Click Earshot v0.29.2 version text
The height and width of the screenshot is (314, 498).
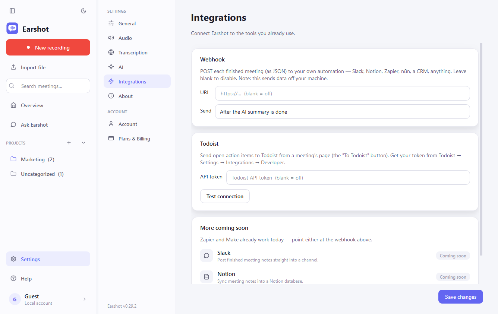pyautogui.click(x=122, y=306)
